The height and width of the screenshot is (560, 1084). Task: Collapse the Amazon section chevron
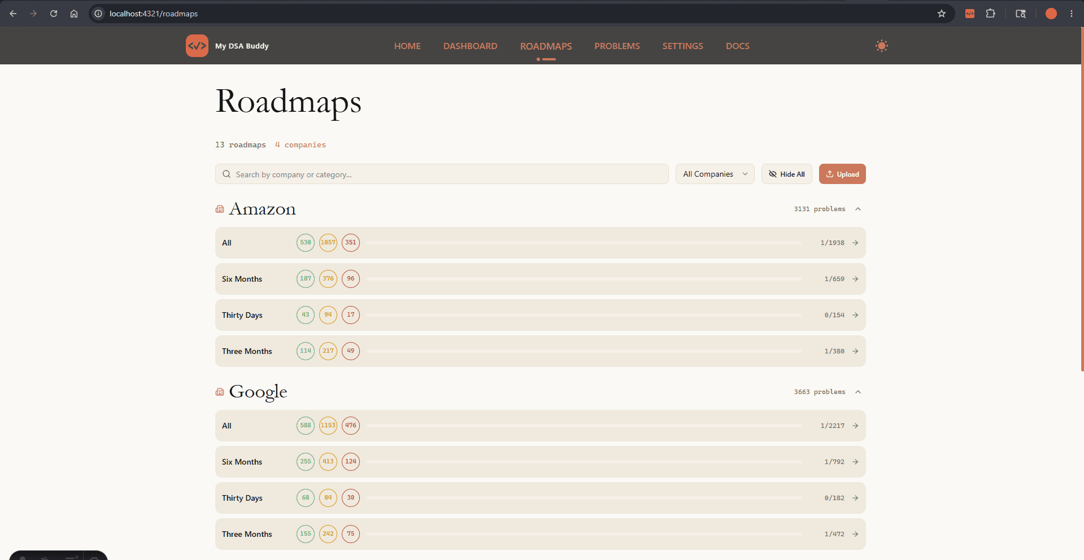pyautogui.click(x=858, y=209)
